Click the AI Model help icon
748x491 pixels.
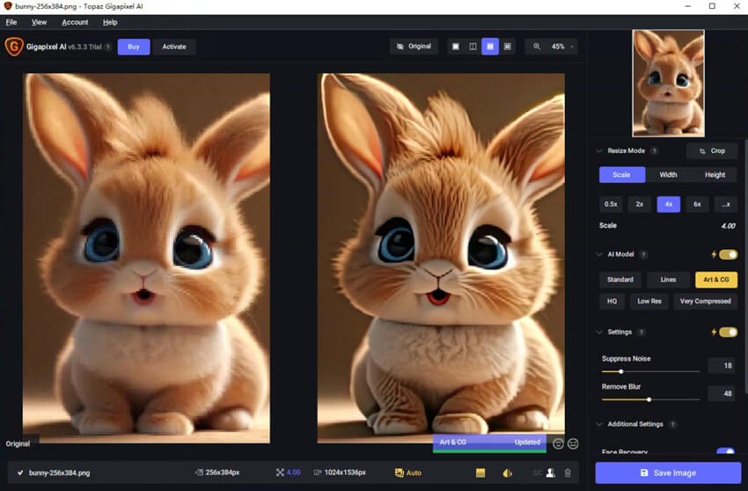click(x=643, y=254)
